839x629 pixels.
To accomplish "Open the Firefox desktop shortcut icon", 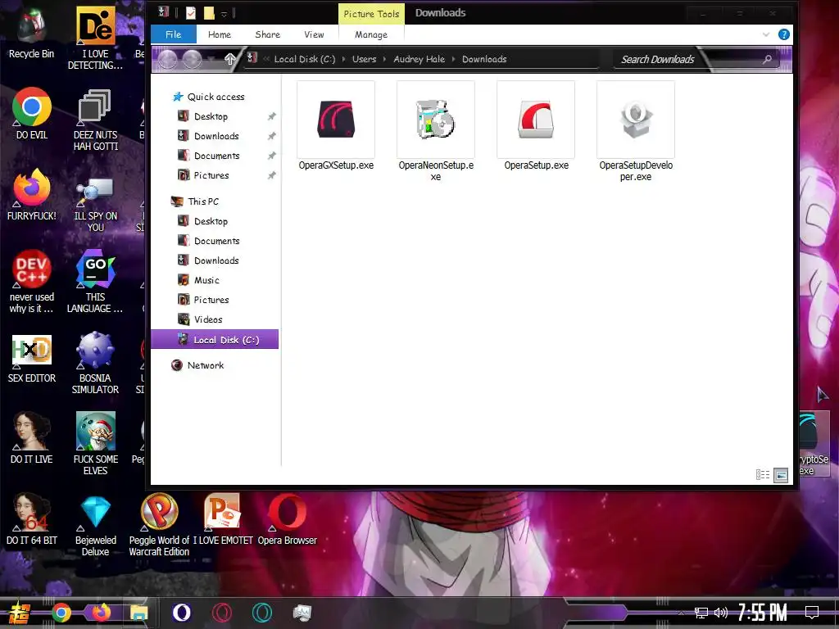I will 32,194.
